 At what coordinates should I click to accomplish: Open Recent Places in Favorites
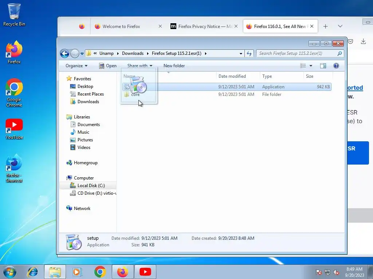coord(87,94)
